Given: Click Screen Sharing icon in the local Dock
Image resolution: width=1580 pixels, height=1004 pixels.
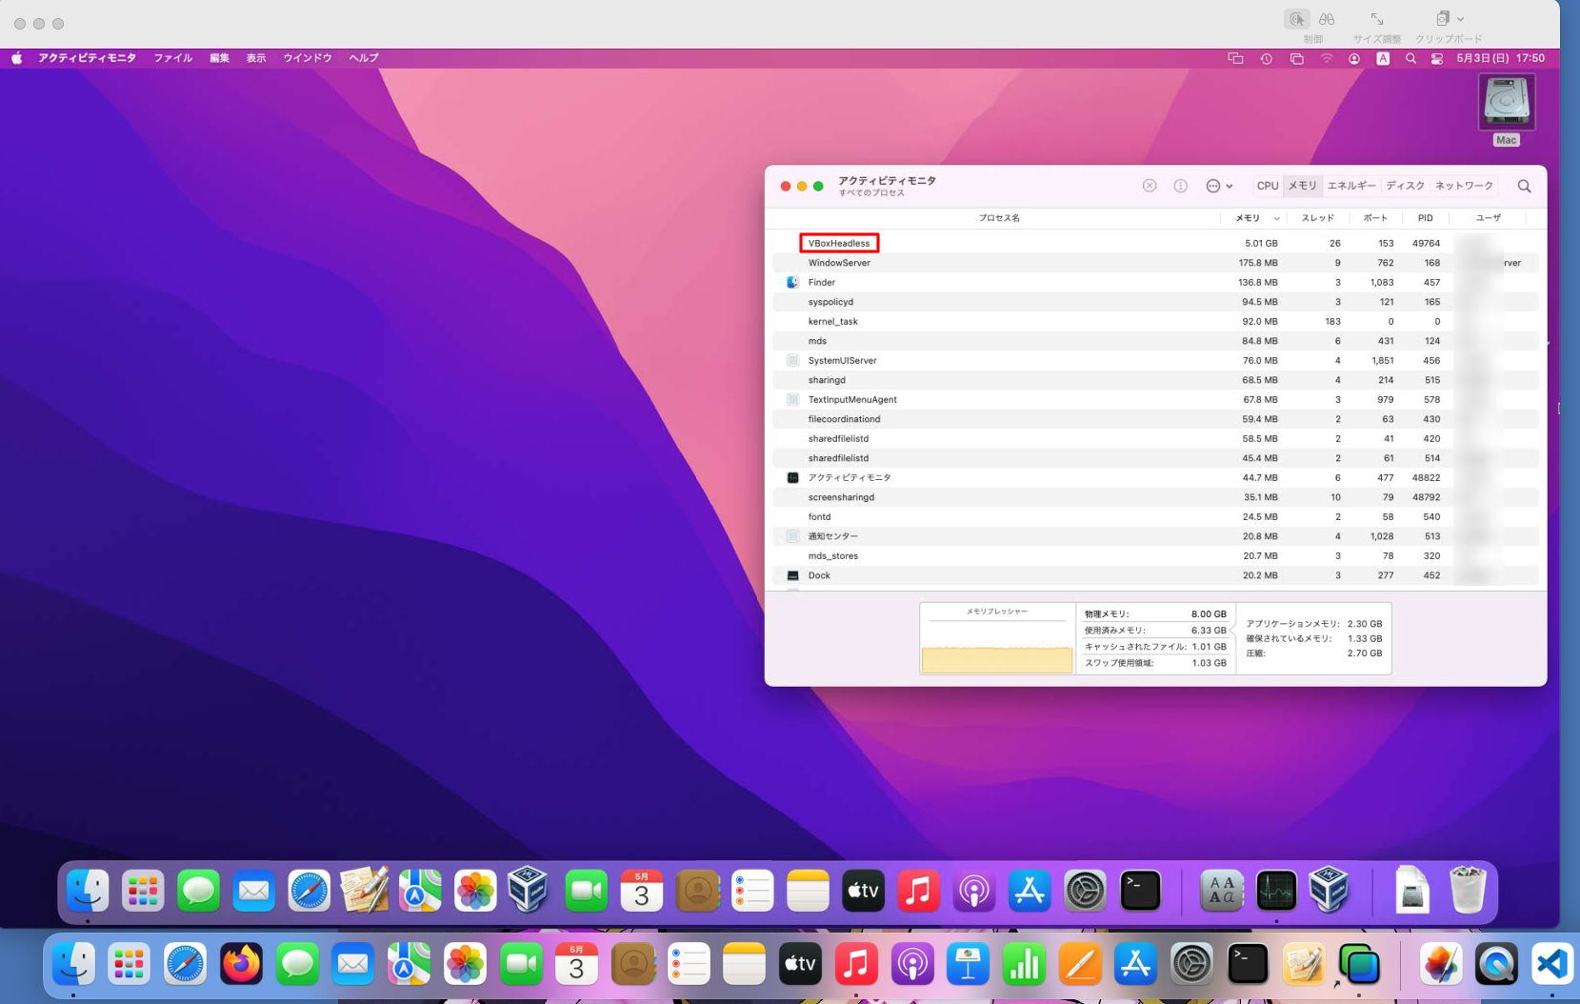Looking at the screenshot, I should (x=1359, y=965).
